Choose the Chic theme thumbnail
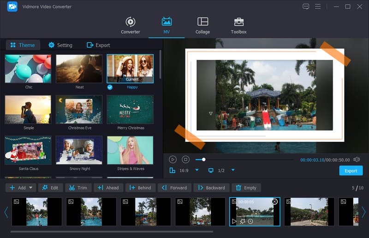The image size is (369, 238). click(x=28, y=69)
